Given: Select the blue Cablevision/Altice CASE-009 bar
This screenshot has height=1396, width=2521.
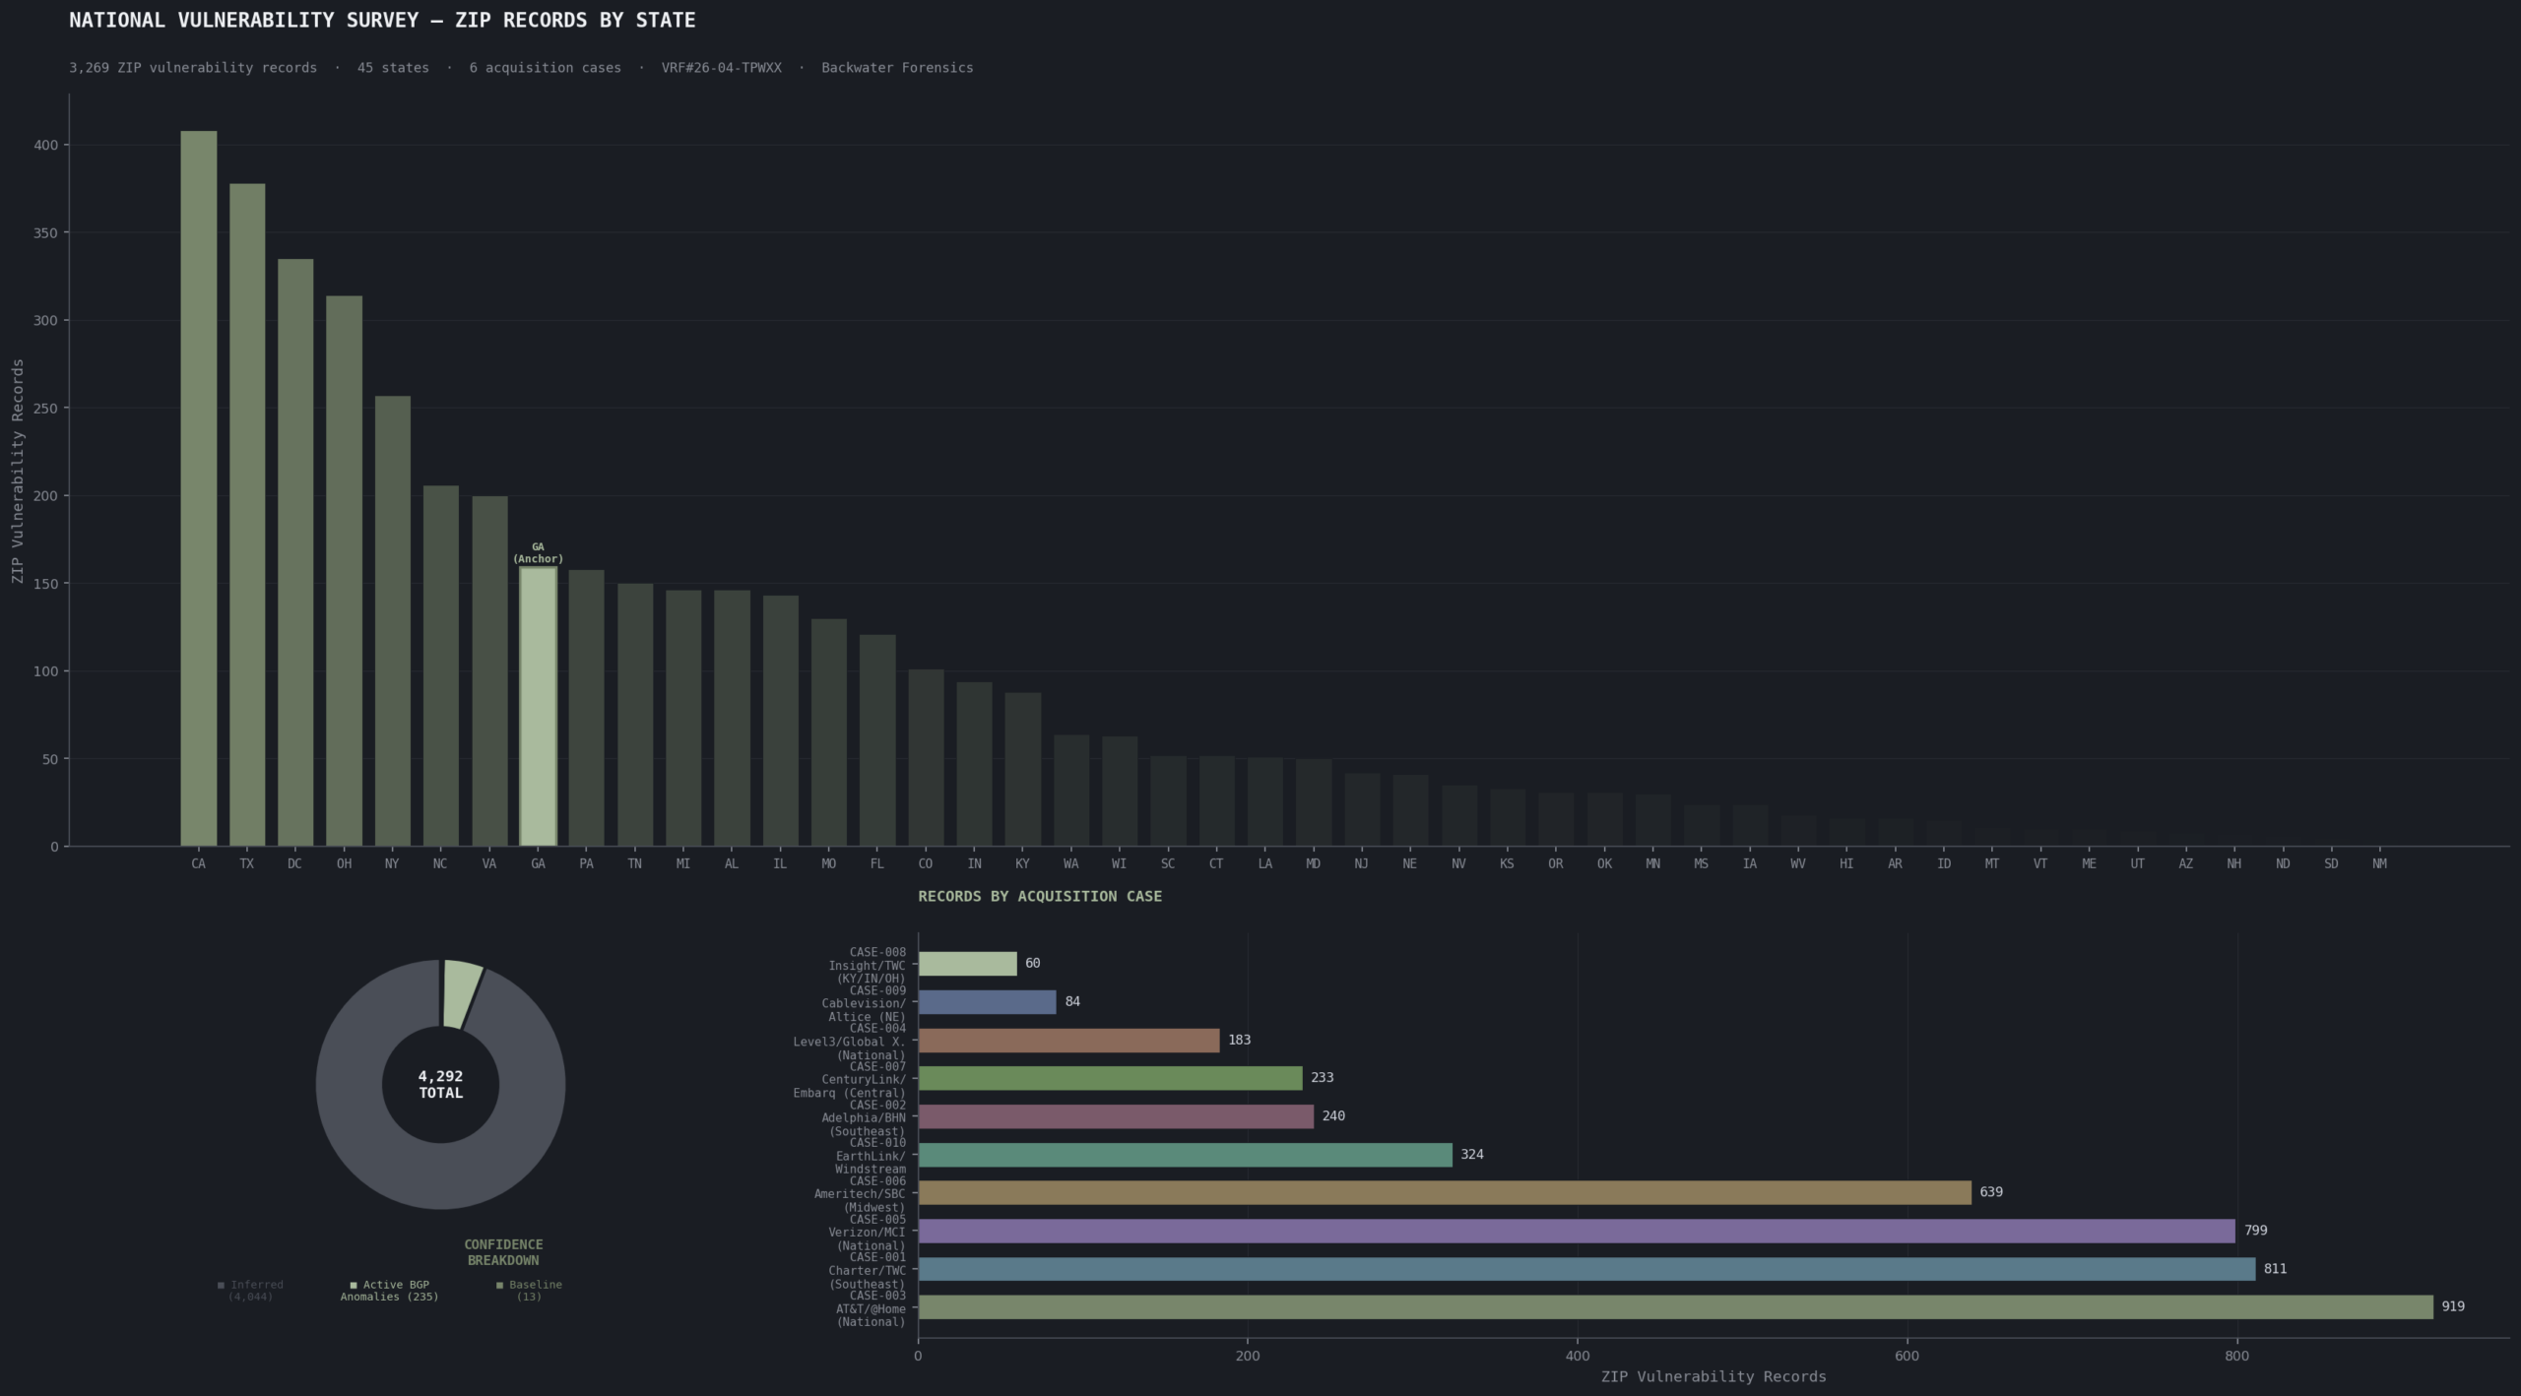Looking at the screenshot, I should [x=987, y=1002].
